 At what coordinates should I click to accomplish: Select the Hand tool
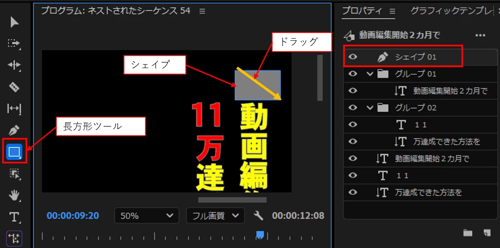14,196
